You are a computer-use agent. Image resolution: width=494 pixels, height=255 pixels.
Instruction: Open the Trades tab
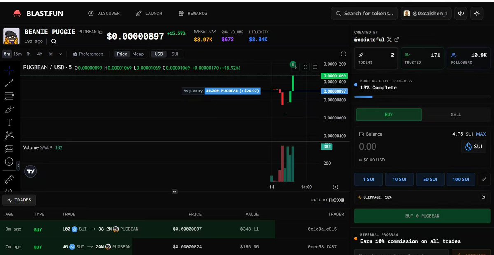pos(19,200)
